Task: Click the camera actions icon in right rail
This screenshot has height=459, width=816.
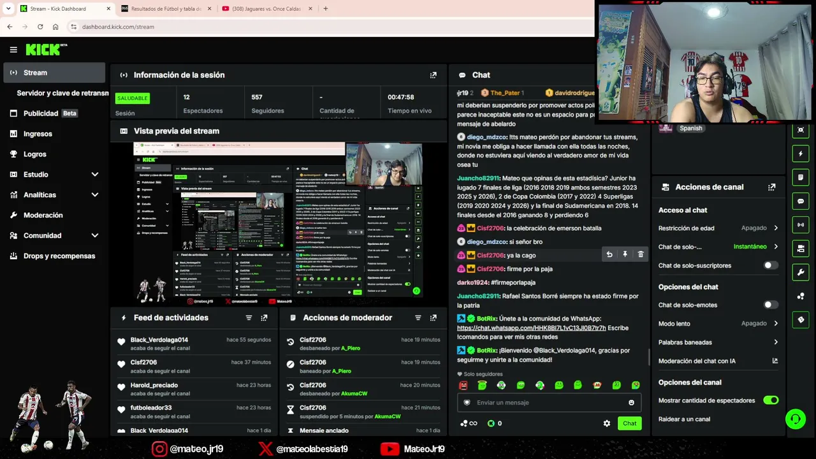Action: [801, 249]
